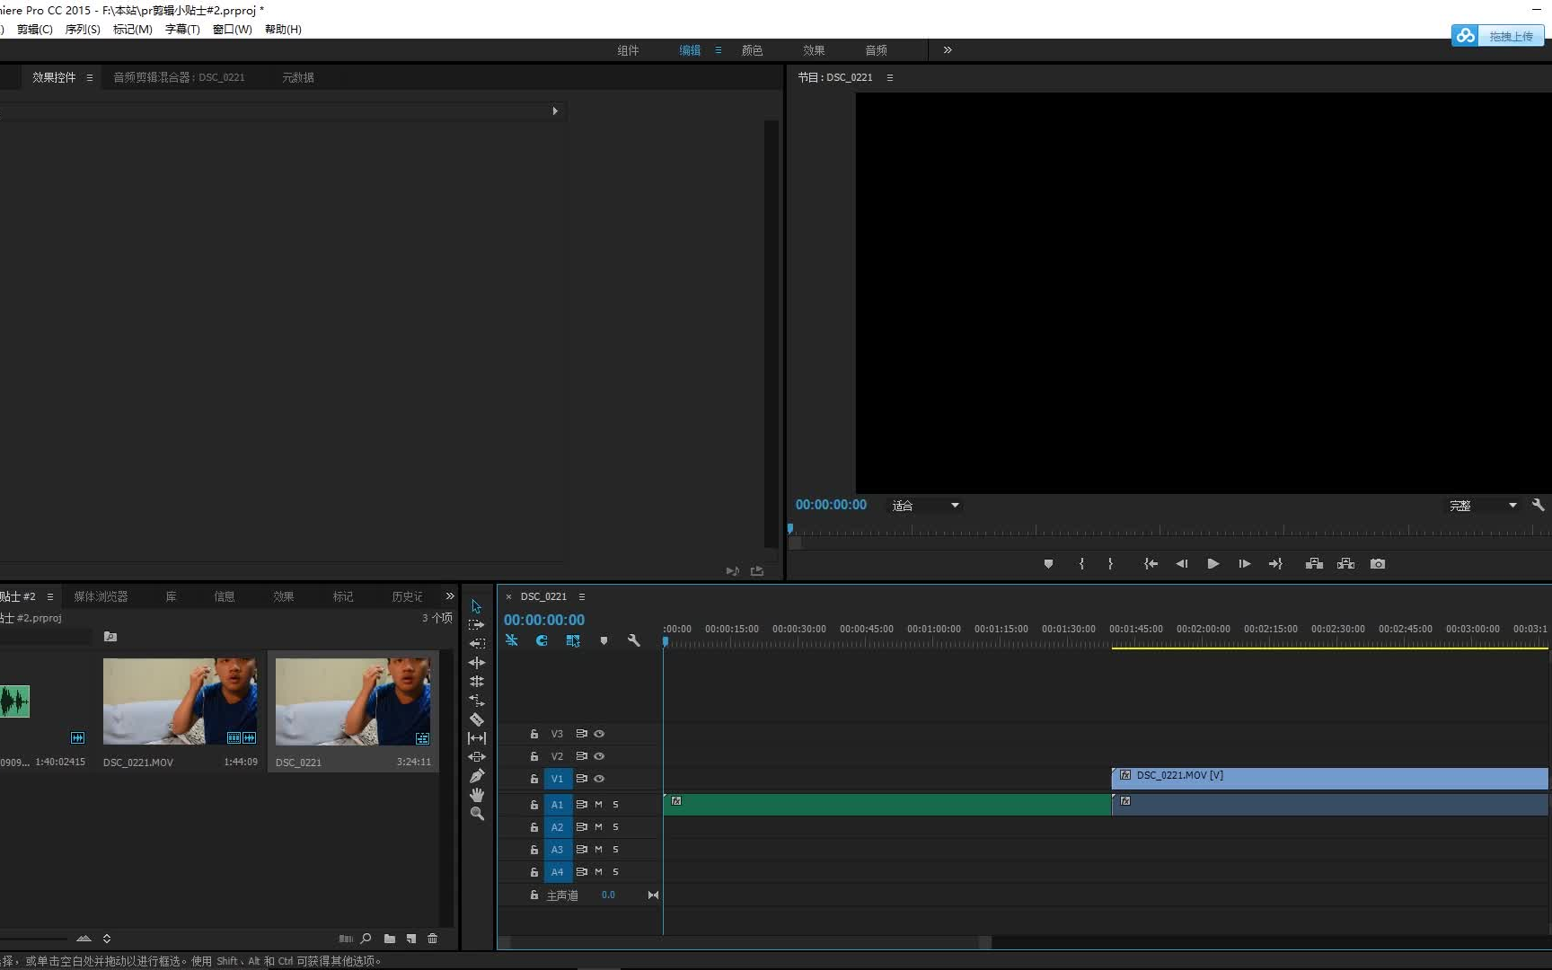Switch to 音频 workspace
Image resolution: width=1552 pixels, height=970 pixels.
point(876,50)
